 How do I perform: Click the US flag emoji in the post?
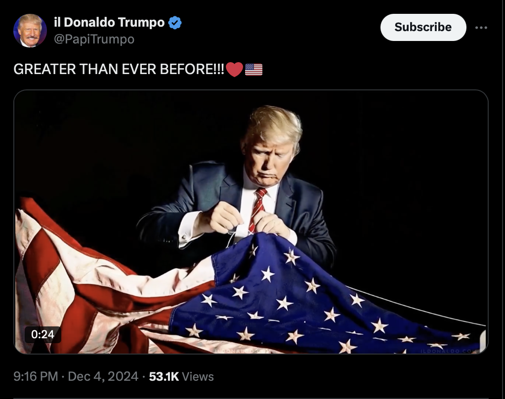click(254, 70)
